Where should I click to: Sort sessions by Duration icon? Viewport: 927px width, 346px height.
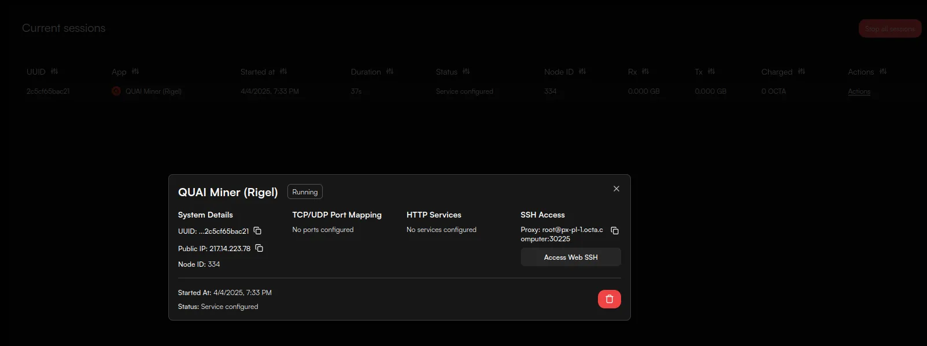pyautogui.click(x=390, y=72)
